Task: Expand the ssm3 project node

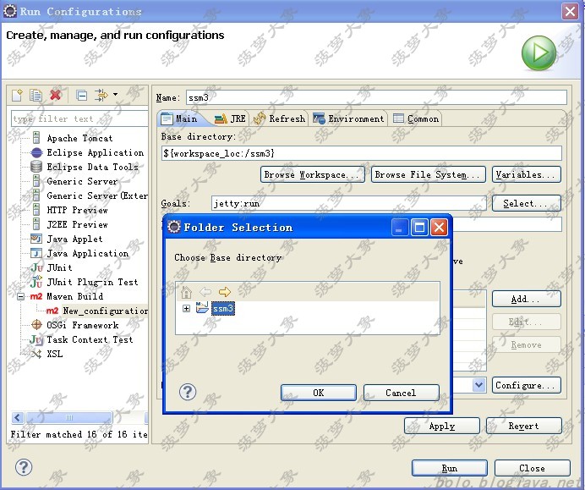Action: tap(186, 309)
